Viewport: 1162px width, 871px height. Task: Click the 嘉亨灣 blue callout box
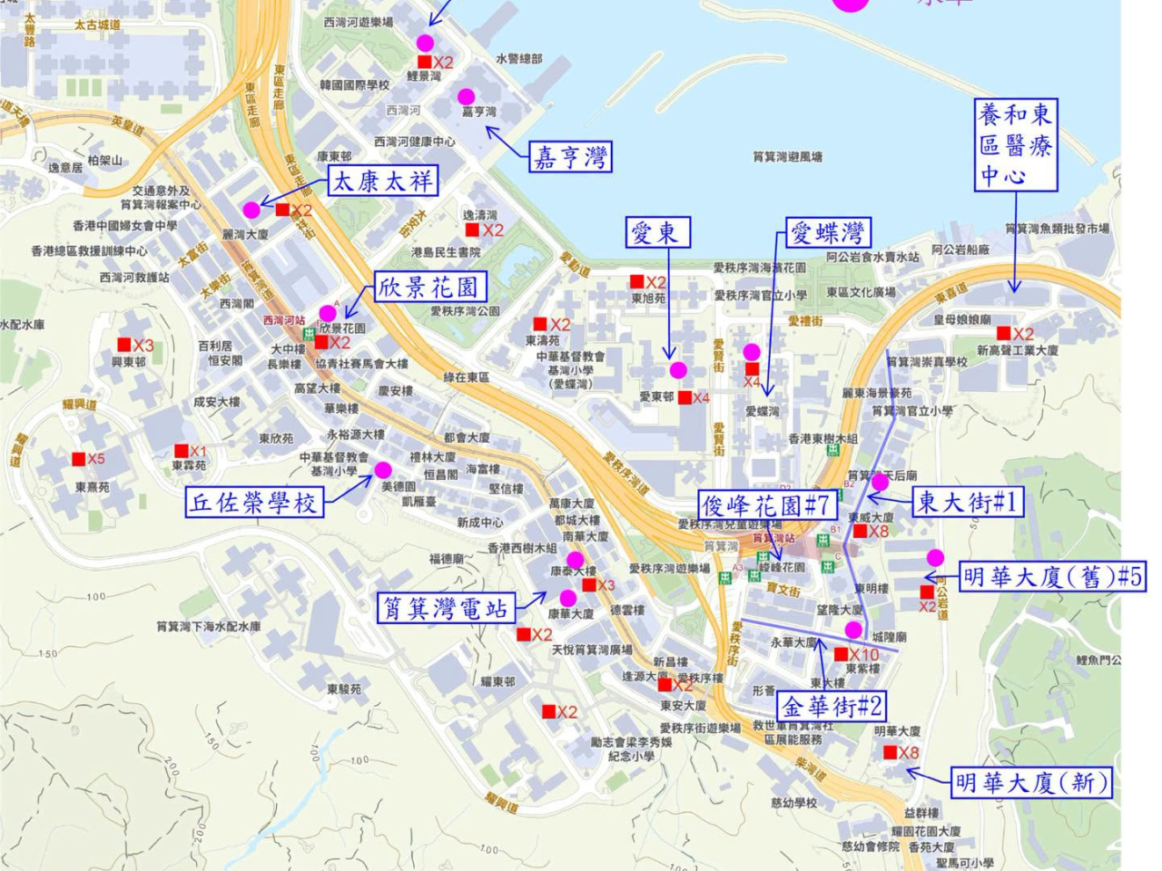pos(571,157)
